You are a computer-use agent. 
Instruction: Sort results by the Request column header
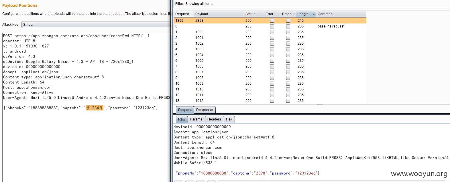(184, 14)
